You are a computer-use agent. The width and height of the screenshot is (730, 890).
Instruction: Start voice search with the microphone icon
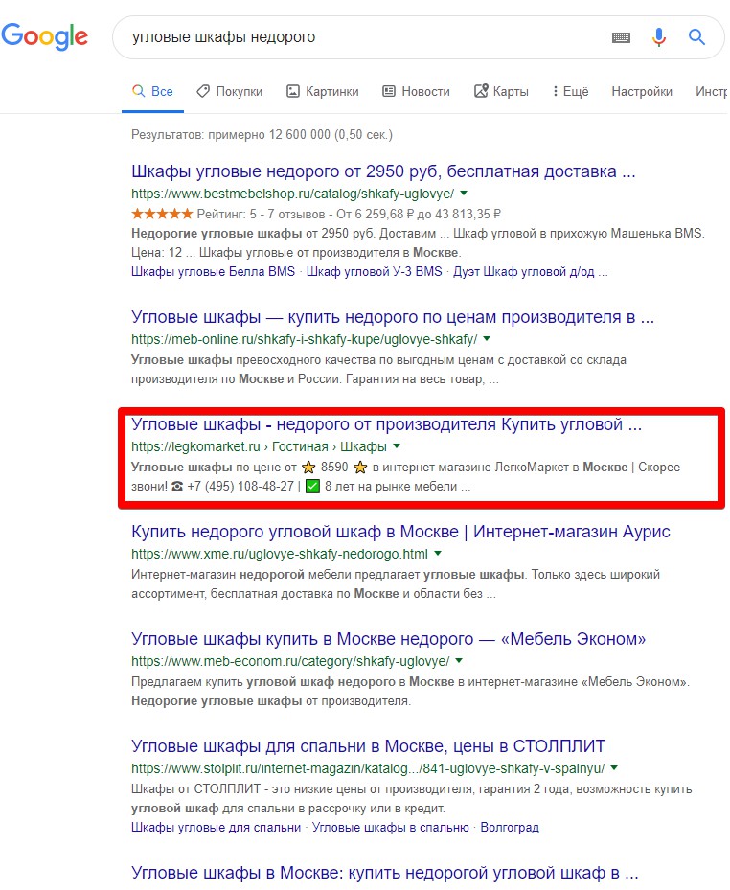(658, 37)
